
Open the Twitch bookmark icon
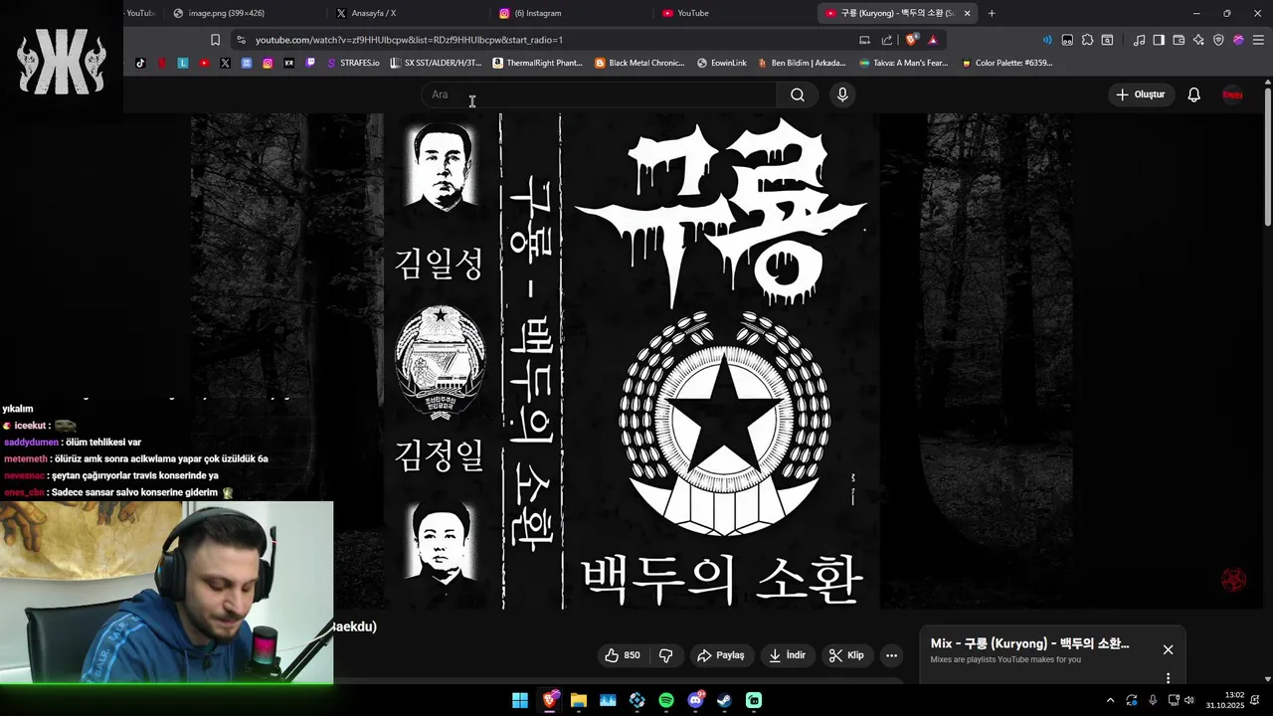click(310, 63)
